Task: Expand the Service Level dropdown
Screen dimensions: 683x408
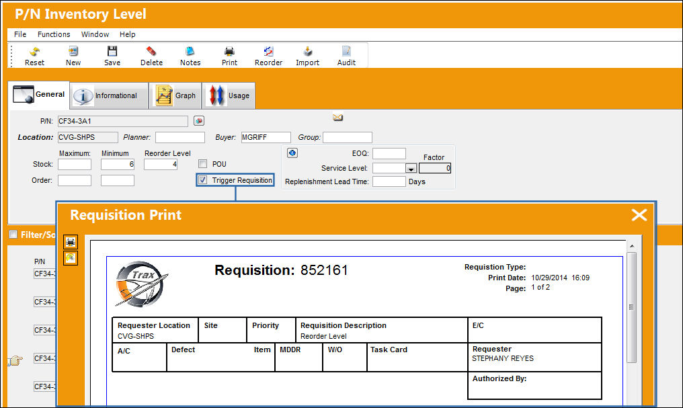Action: tap(411, 168)
